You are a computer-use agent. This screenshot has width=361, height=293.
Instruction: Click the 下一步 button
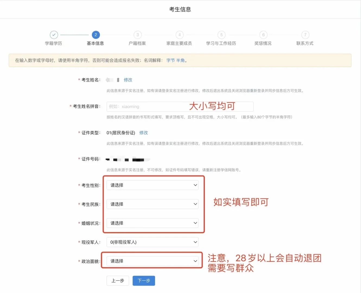coord(144,281)
